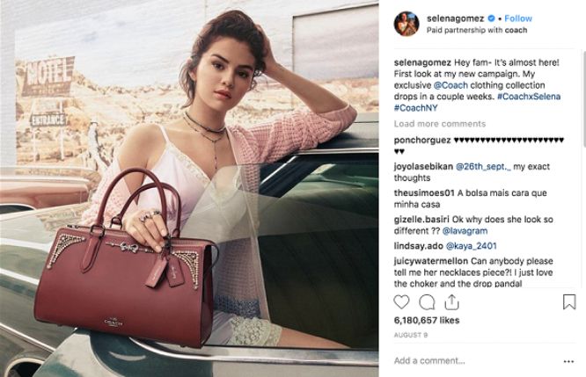Follow the selenagomez account
This screenshot has width=586, height=377.
click(x=518, y=18)
